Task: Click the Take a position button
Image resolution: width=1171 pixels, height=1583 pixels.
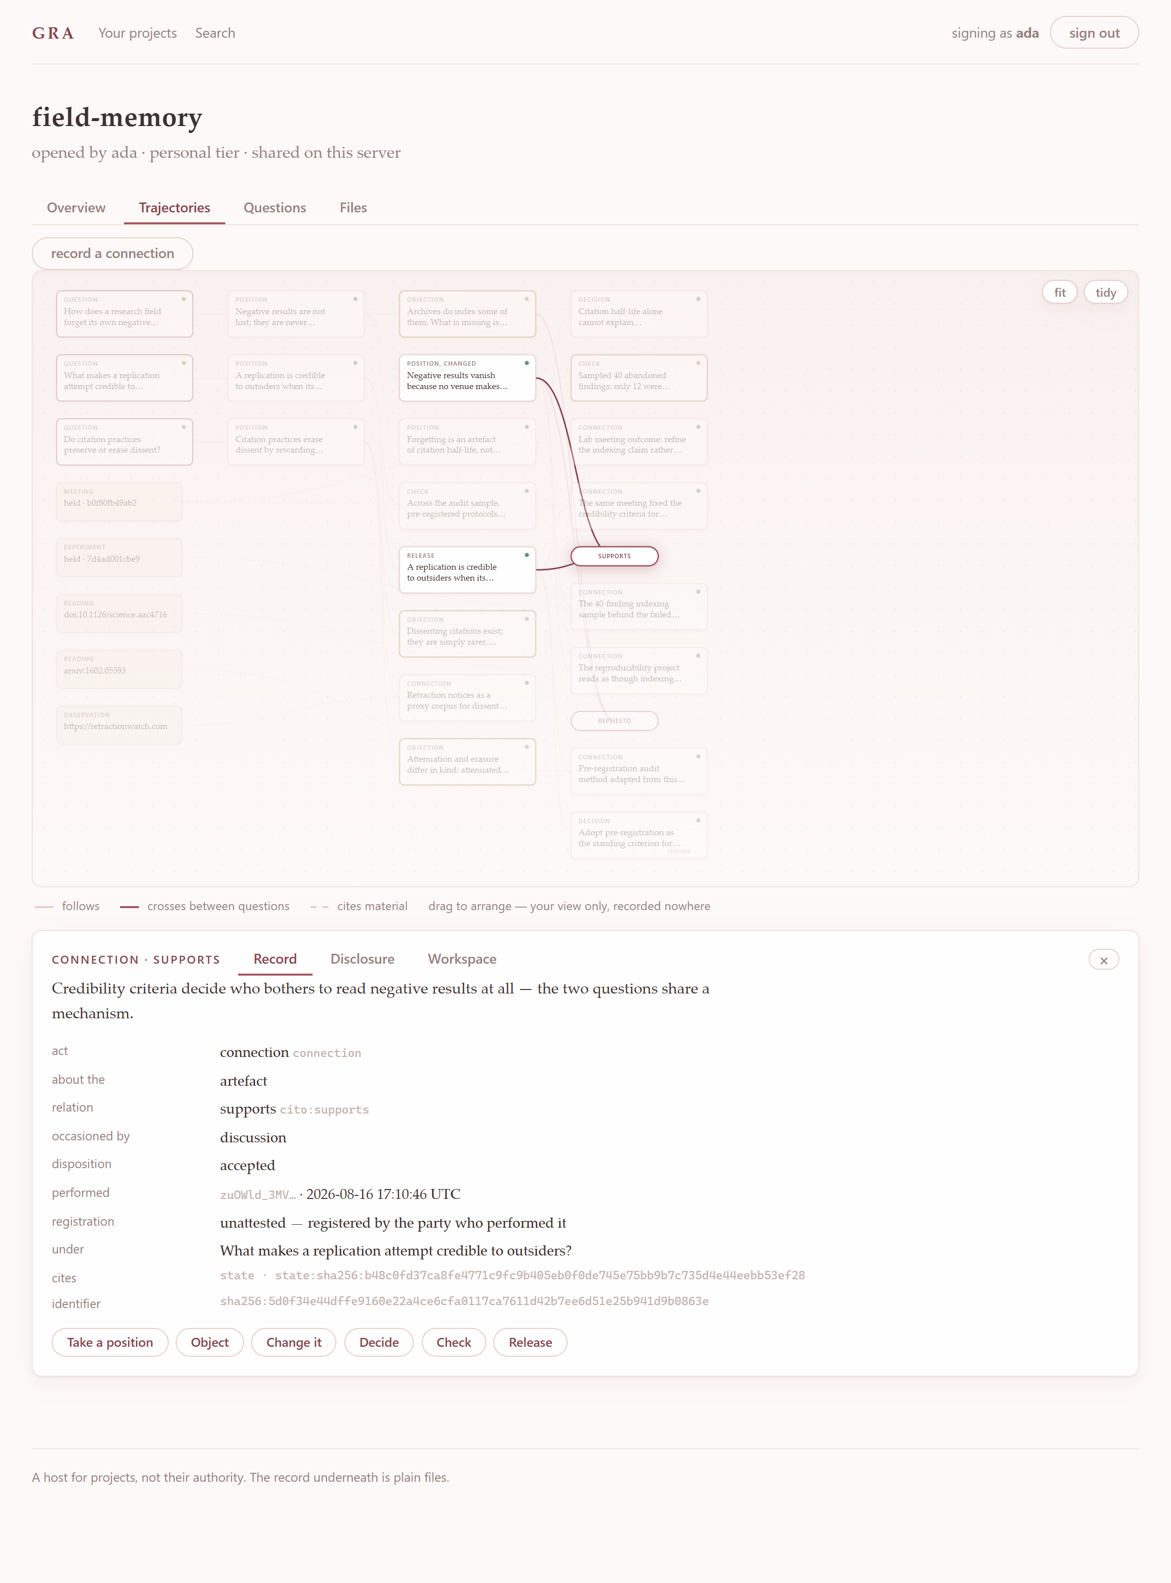Action: (110, 1343)
